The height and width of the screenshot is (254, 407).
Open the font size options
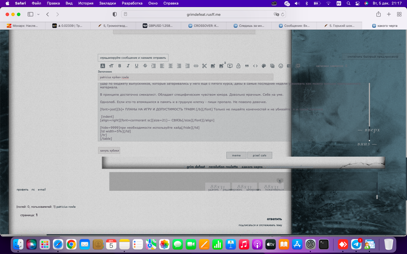pyautogui.click(x=111, y=66)
